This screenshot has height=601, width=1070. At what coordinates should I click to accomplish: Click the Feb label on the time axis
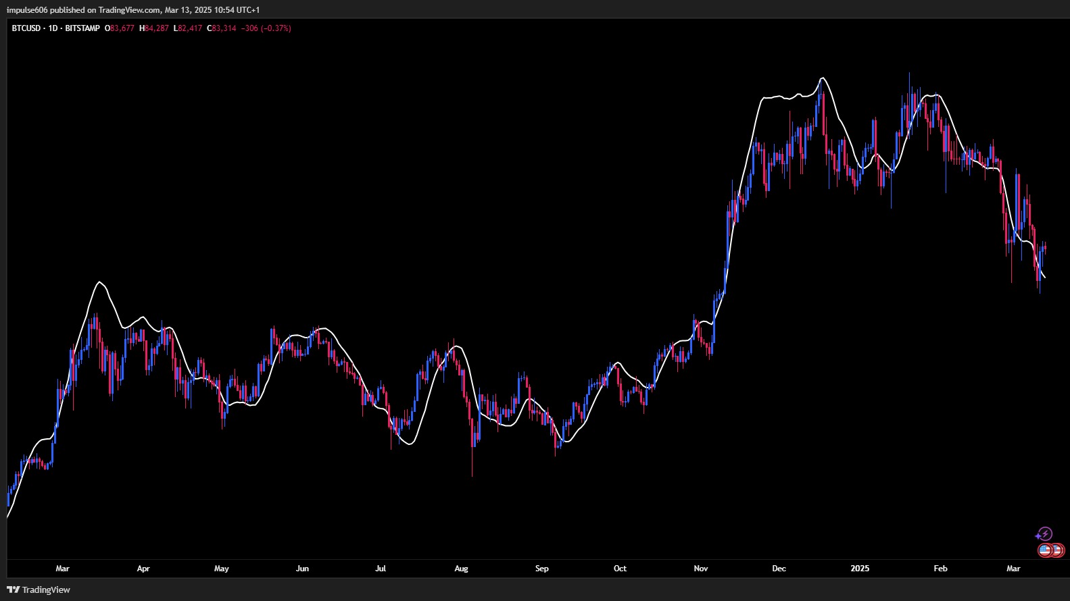[940, 569]
